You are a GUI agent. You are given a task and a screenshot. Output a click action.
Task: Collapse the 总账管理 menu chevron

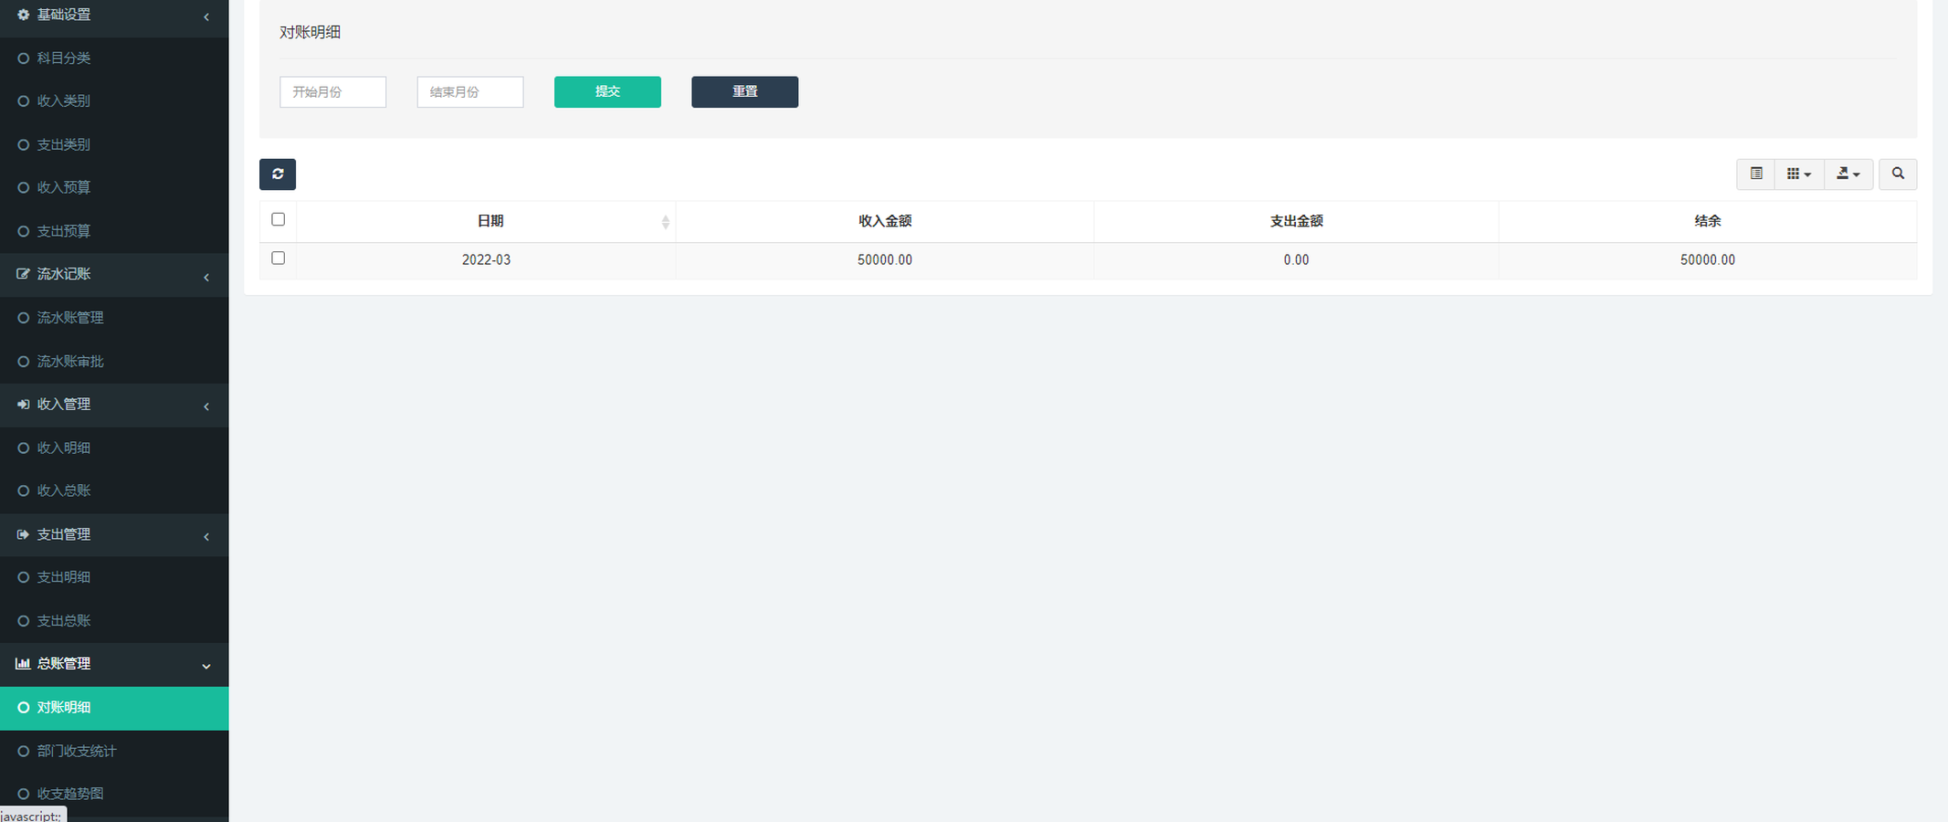206,667
